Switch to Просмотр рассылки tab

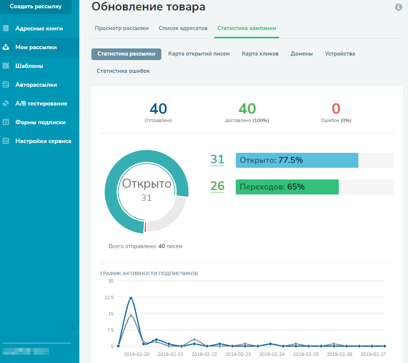click(x=121, y=28)
